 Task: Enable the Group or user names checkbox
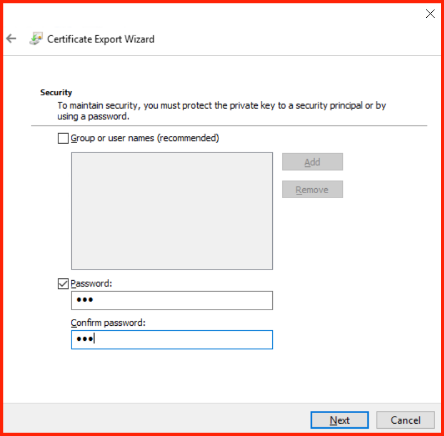pyautogui.click(x=63, y=139)
